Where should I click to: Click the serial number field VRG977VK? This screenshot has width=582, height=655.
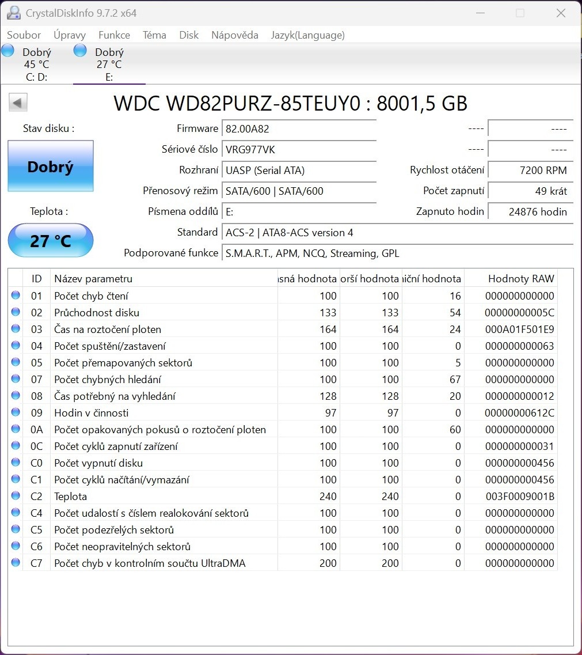pos(299,150)
